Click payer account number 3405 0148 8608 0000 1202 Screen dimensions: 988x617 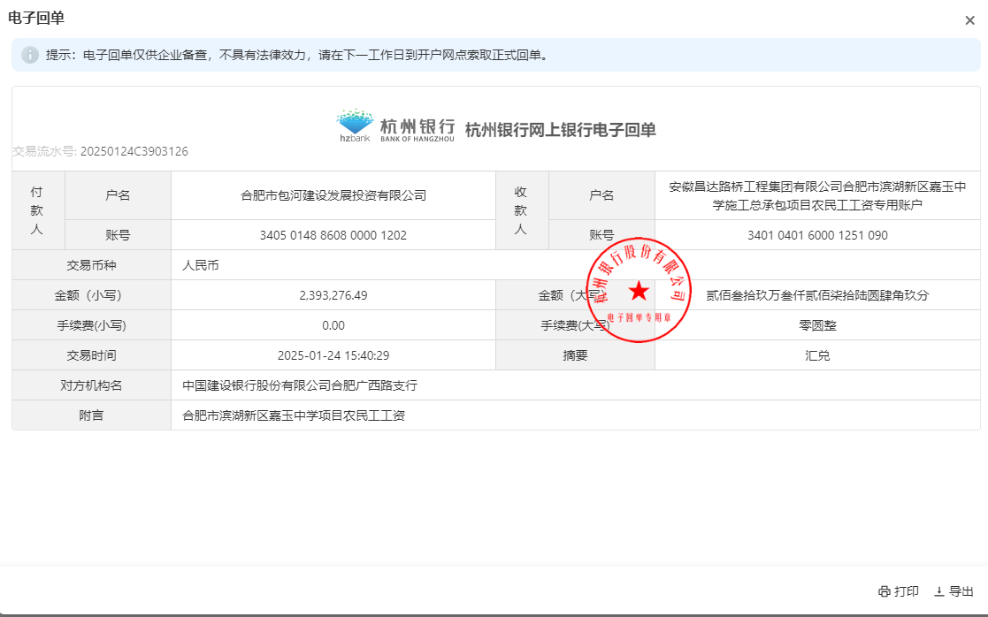coord(333,235)
